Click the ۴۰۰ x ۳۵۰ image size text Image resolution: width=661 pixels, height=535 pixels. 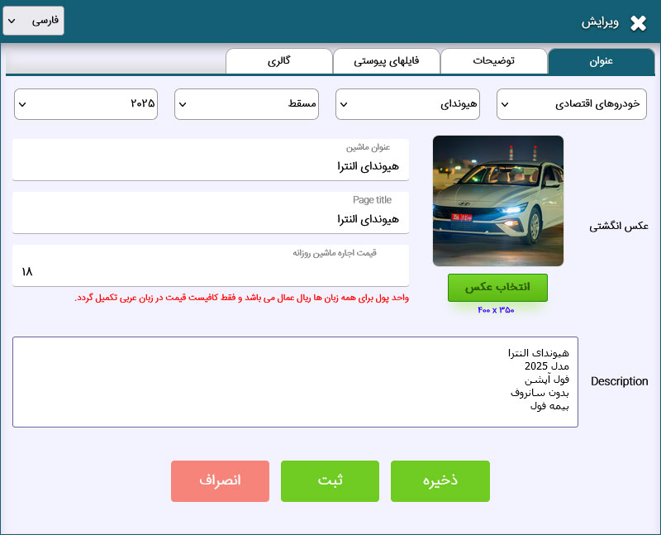(496, 310)
